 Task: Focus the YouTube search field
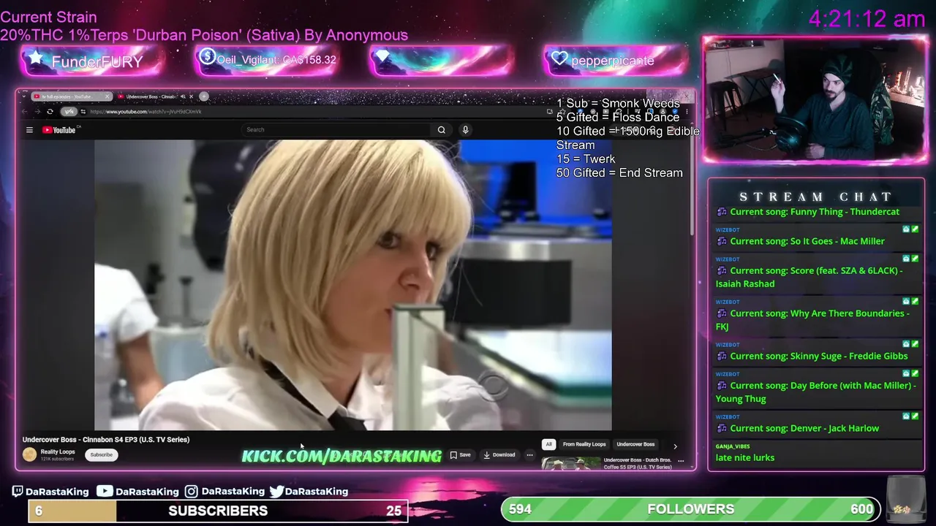[x=336, y=130]
